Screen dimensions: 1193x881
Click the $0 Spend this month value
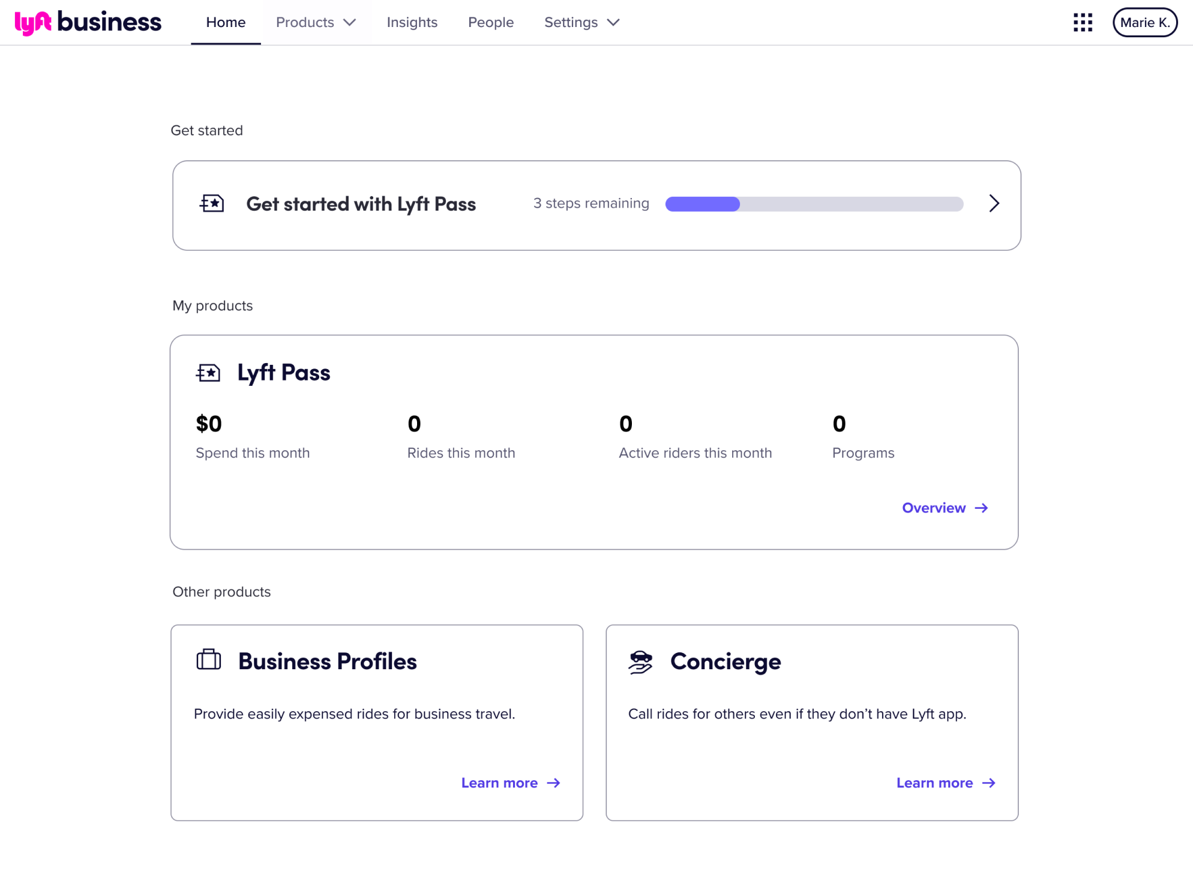[209, 424]
